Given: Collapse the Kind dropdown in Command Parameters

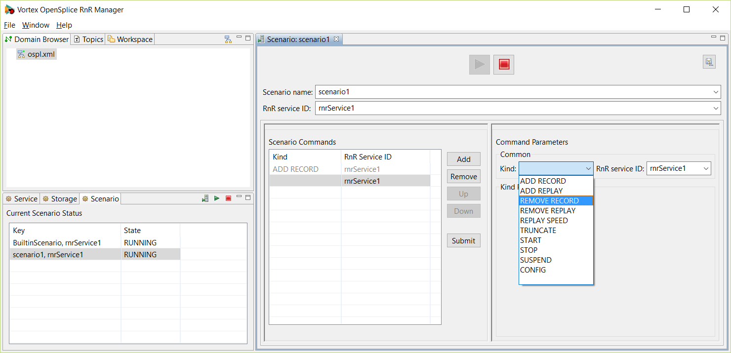Looking at the screenshot, I should 588,168.
